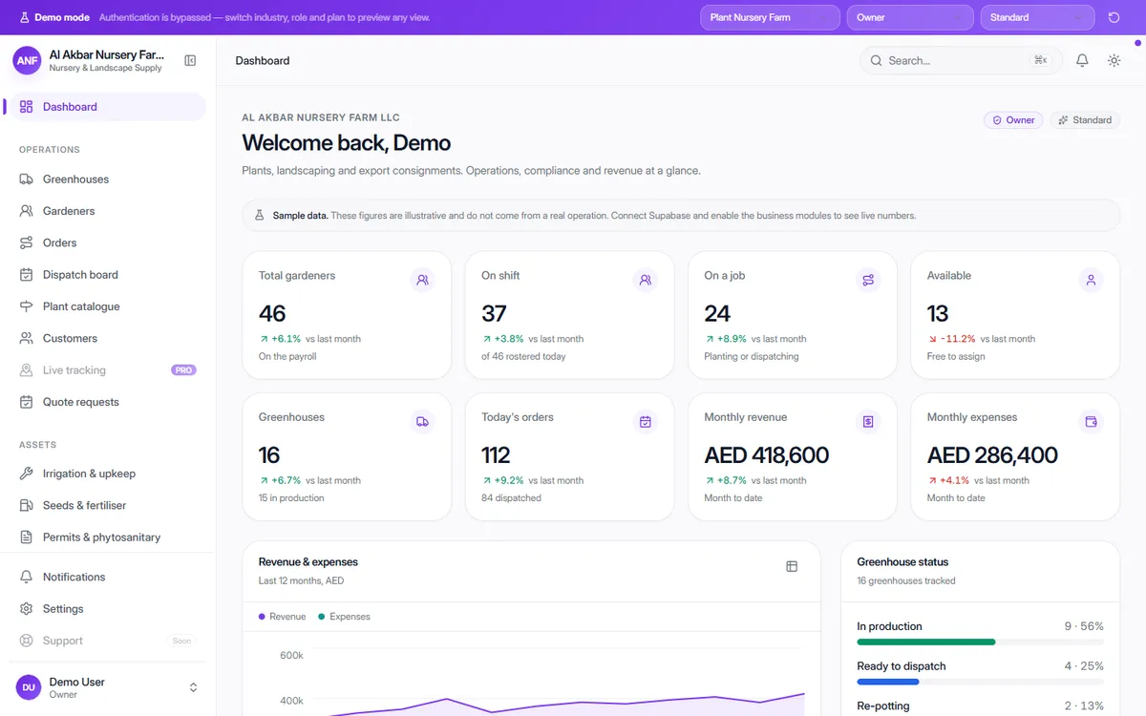Screen dimensions: 1146x716
Task: Click the AED 286,400 expenses value
Action: (x=992, y=455)
